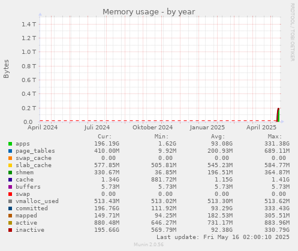Click the 'apps' legend label
The image size is (298, 251).
point(23,144)
